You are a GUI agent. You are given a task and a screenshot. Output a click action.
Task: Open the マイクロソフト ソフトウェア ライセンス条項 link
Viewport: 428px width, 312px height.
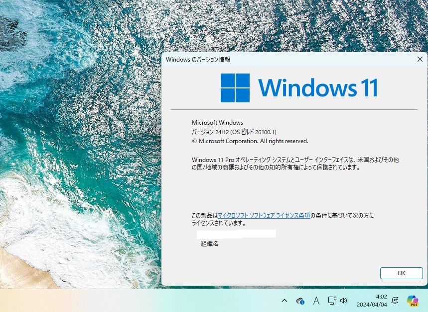(x=264, y=215)
